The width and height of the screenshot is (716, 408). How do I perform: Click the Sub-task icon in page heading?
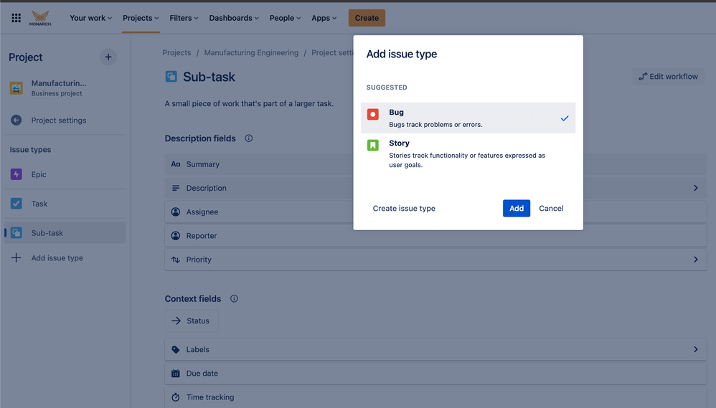click(171, 76)
